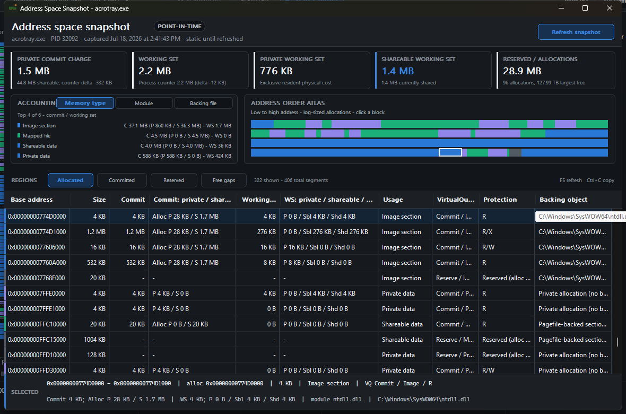Click the F5 refresh hint
Viewport: 626px width, 414px height.
[x=570, y=180]
